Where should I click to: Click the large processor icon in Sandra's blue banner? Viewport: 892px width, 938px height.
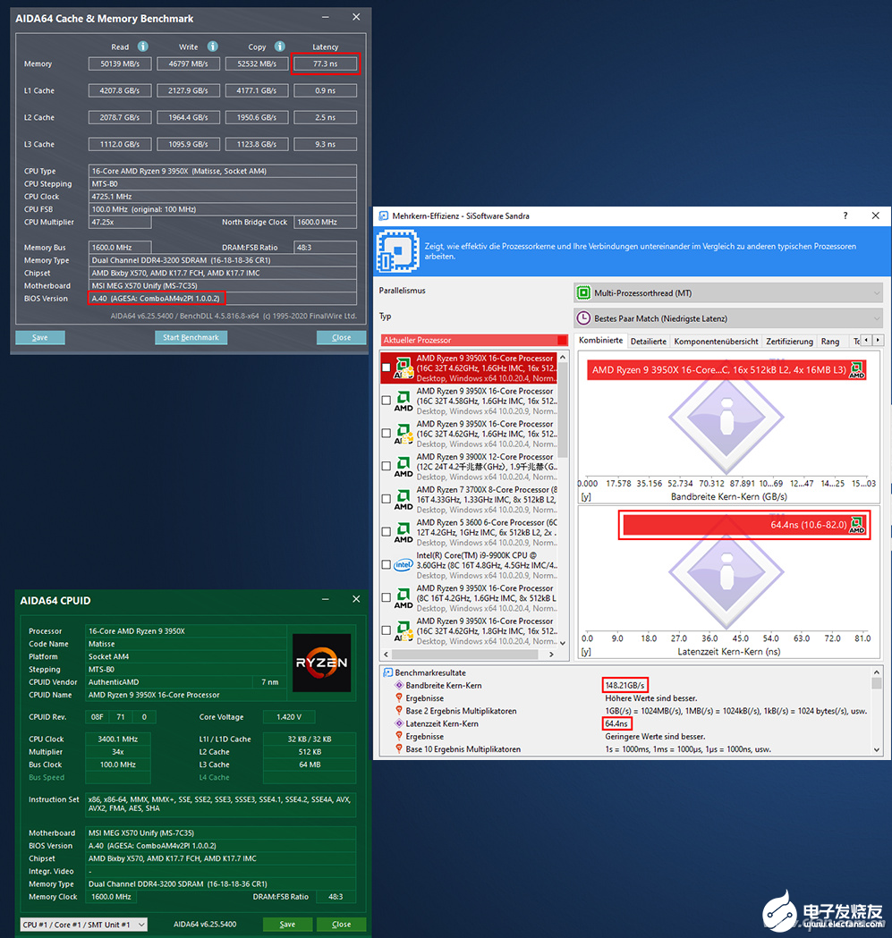[x=397, y=251]
